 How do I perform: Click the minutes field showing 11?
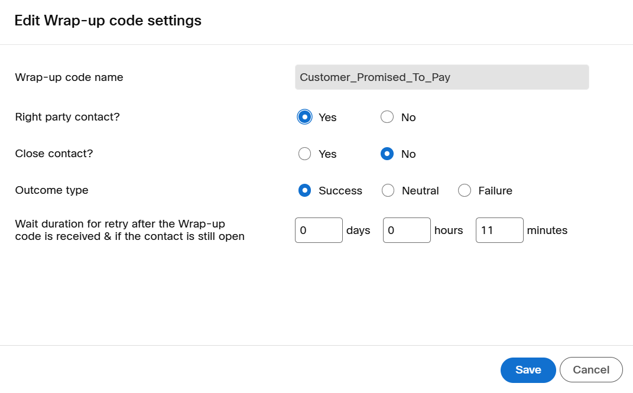click(x=499, y=230)
